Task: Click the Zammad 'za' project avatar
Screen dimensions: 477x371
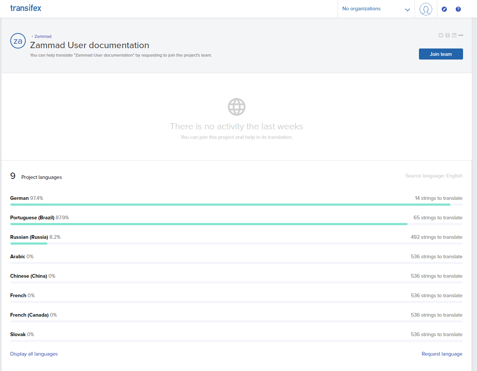Action: tap(18, 41)
